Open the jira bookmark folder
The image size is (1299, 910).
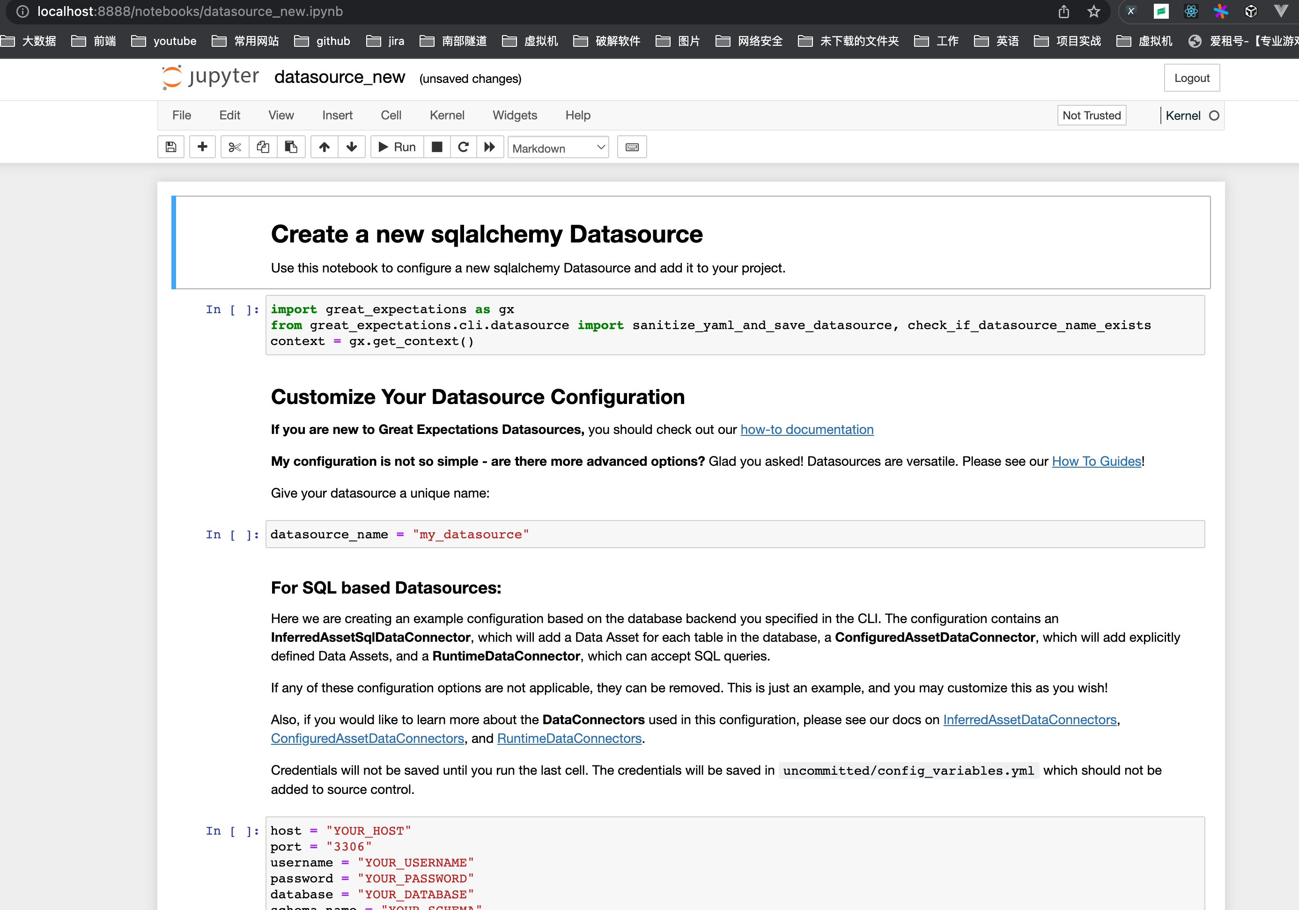pyautogui.click(x=385, y=41)
